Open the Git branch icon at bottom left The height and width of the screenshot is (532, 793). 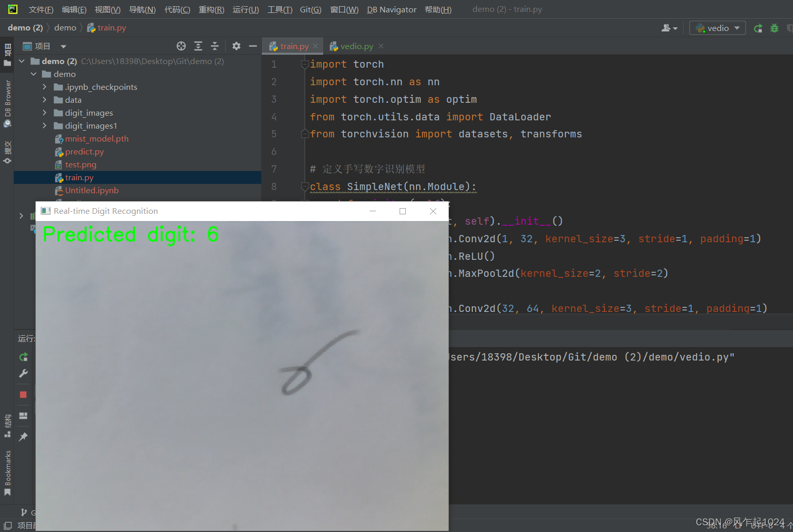(x=24, y=512)
